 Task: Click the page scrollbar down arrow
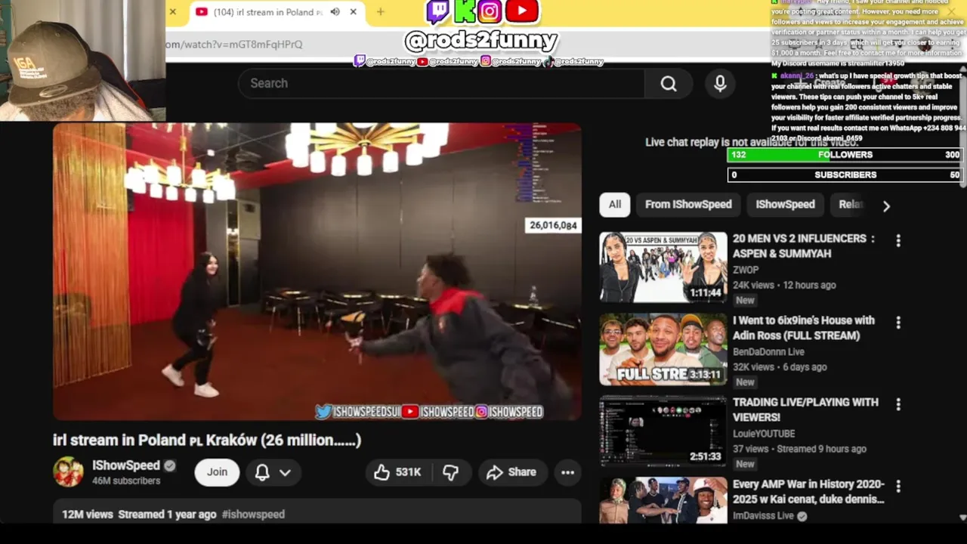tap(962, 518)
